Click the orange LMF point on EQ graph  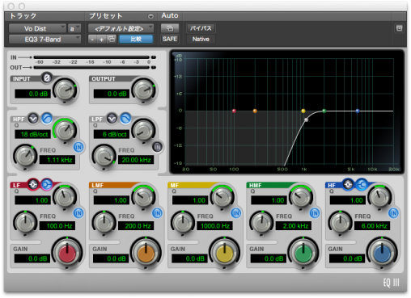tap(255, 111)
